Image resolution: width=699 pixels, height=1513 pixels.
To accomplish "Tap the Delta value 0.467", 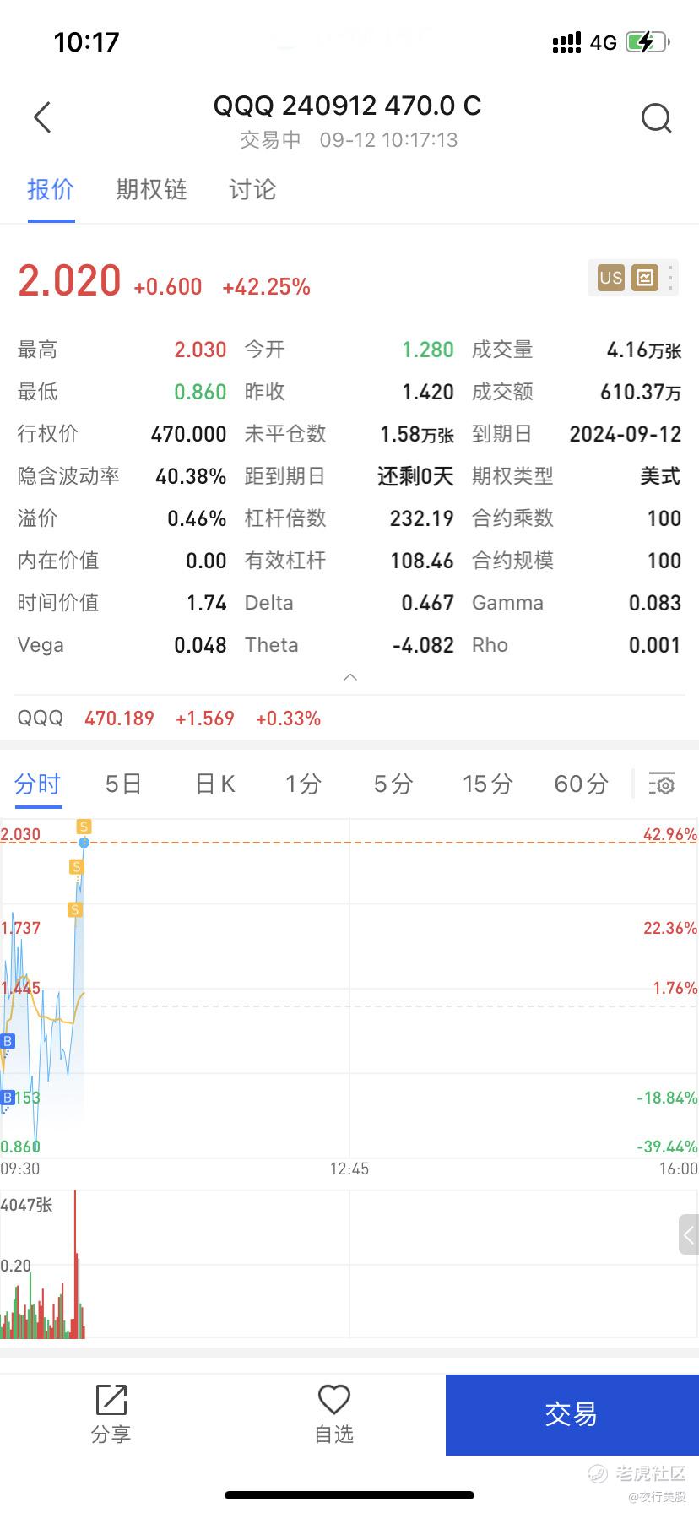I will tap(427, 603).
